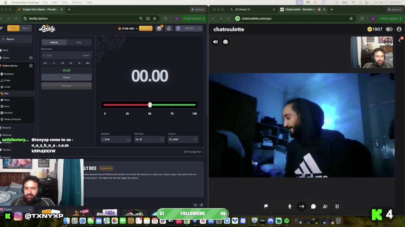This screenshot has width=405, height=227.
Task: Open the chat bubble icon
Action: (x=313, y=207)
